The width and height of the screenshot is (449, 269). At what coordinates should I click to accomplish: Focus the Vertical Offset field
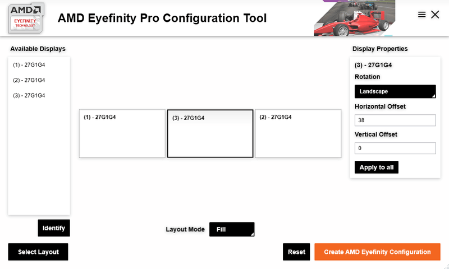395,149
